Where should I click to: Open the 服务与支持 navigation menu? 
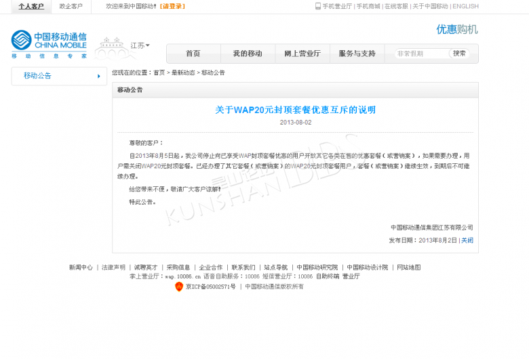[x=357, y=54]
